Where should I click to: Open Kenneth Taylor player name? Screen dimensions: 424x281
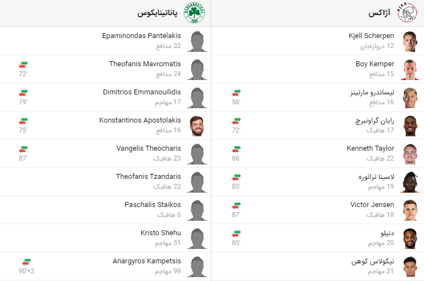370,149
